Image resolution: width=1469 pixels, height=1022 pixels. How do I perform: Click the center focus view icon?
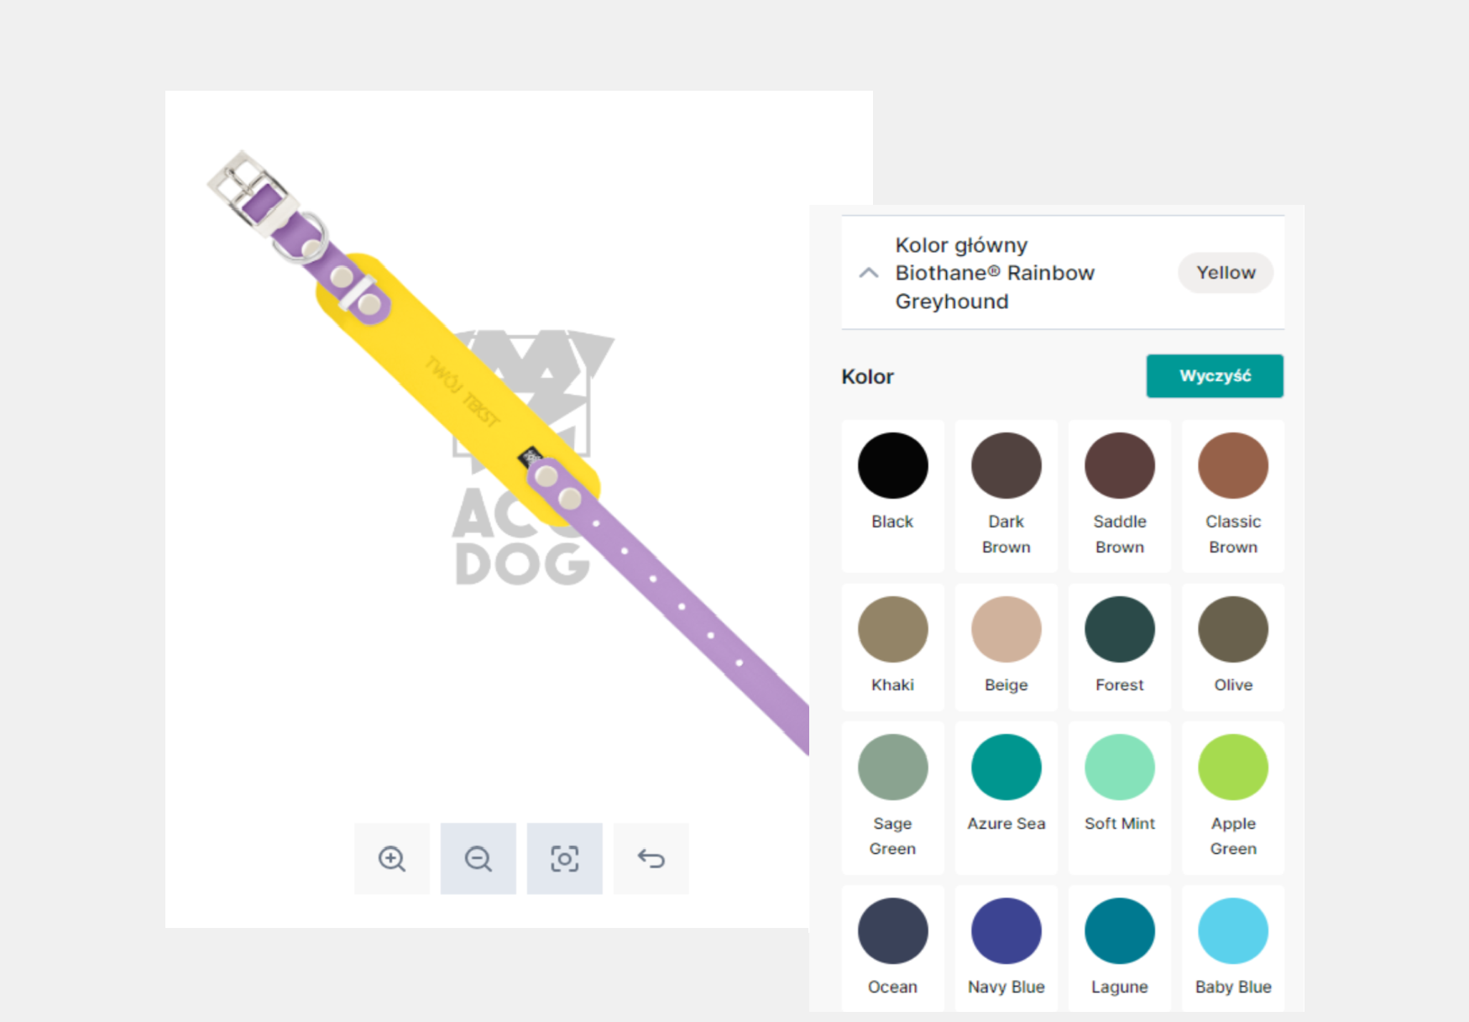[x=565, y=858]
